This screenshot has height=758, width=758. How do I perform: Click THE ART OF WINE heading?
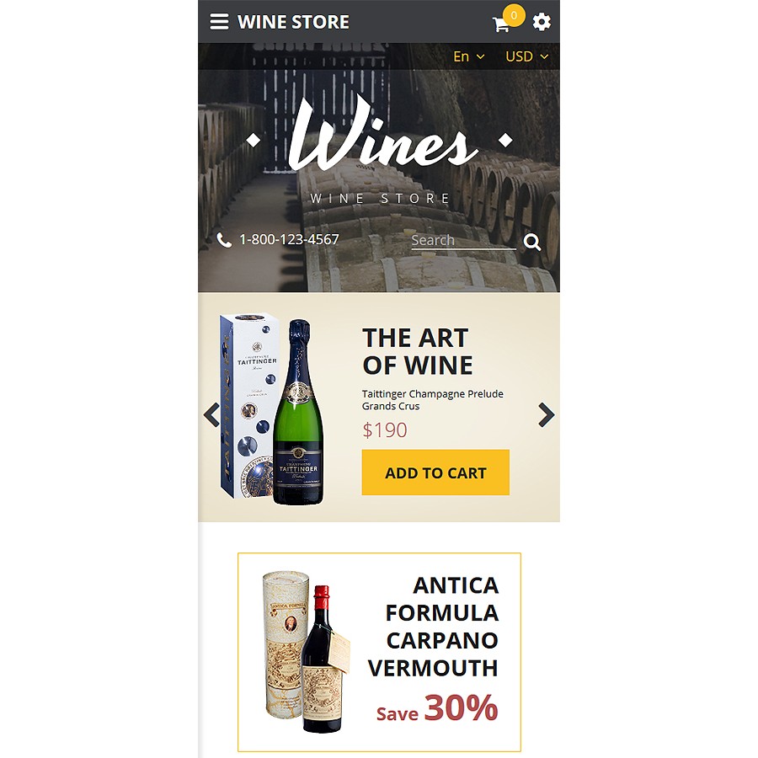click(417, 351)
